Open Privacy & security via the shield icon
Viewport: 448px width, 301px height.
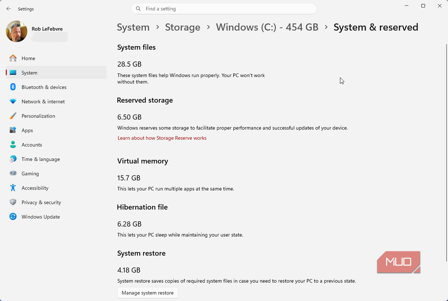coord(13,202)
